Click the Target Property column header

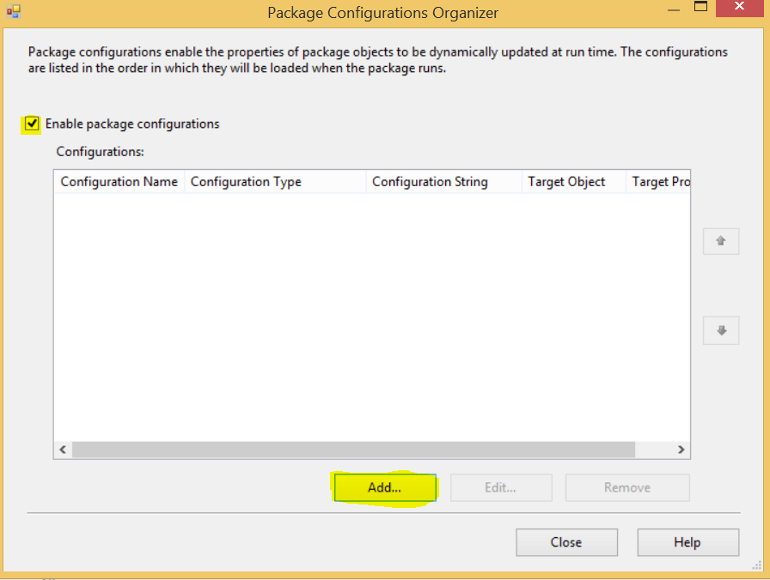coord(658,181)
